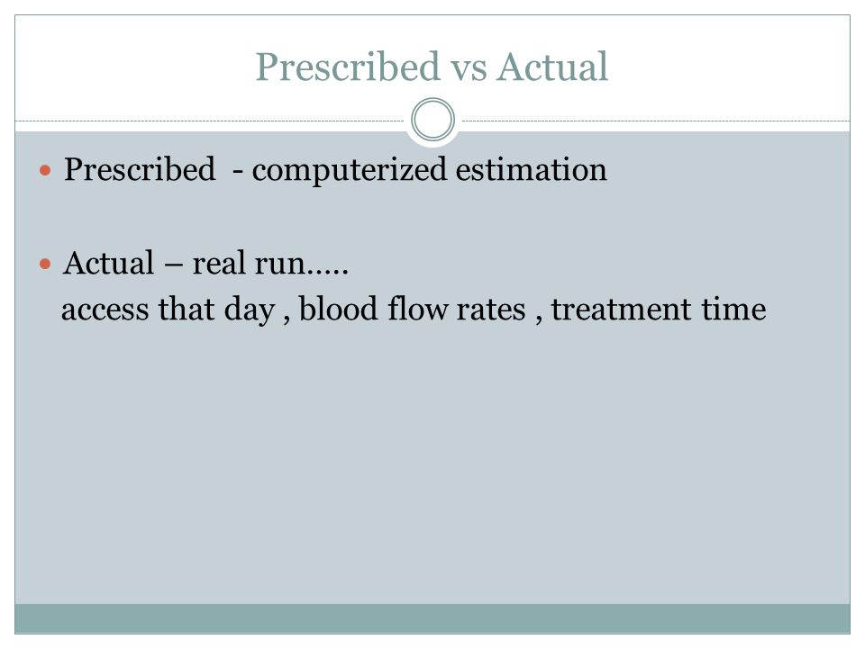Click the phrase 'access that day'

click(168, 309)
